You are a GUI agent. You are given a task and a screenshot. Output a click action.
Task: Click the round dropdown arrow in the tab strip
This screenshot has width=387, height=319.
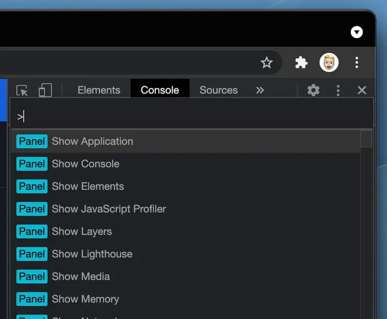(357, 32)
